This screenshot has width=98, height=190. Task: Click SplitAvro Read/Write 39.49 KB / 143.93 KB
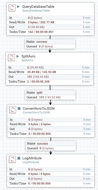[50, 72]
